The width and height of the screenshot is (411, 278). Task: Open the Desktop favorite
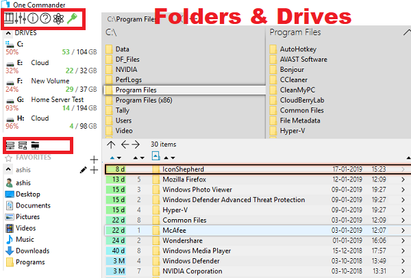click(23, 194)
